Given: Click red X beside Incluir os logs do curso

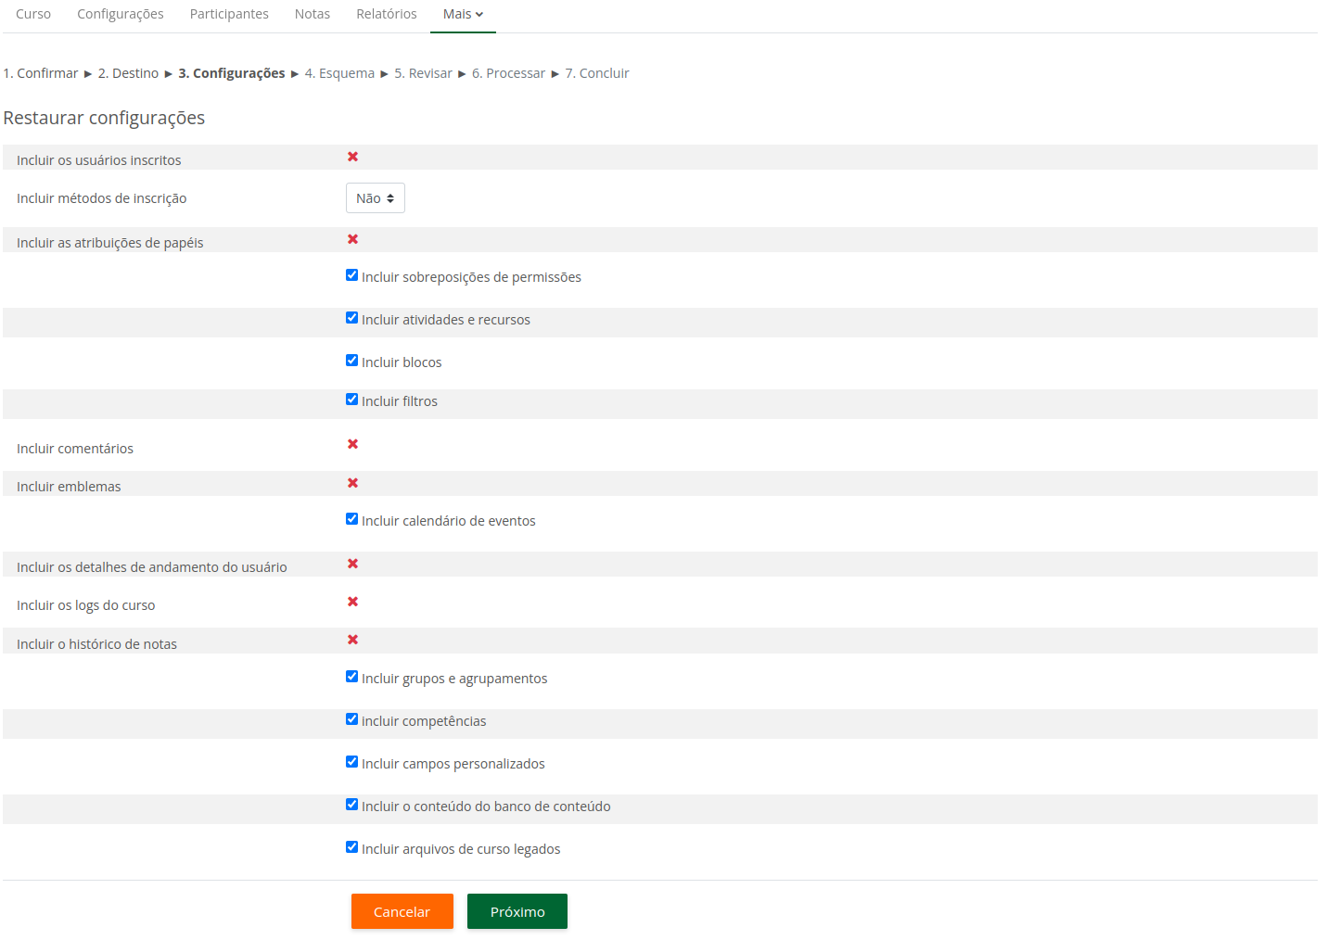Looking at the screenshot, I should (x=352, y=602).
